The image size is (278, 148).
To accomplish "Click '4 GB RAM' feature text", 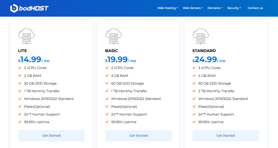I will (207, 76).
